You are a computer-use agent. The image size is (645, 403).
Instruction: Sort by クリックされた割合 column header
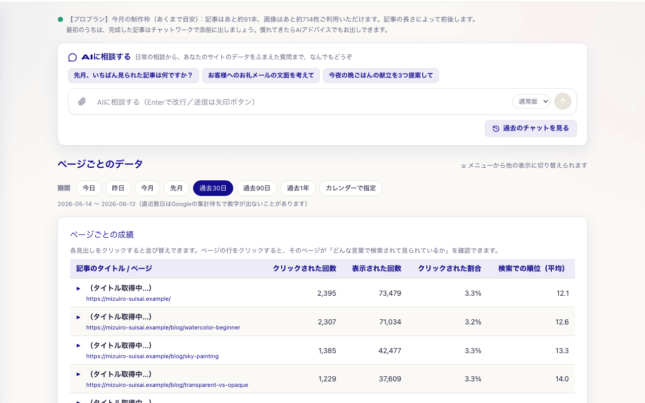pos(449,268)
